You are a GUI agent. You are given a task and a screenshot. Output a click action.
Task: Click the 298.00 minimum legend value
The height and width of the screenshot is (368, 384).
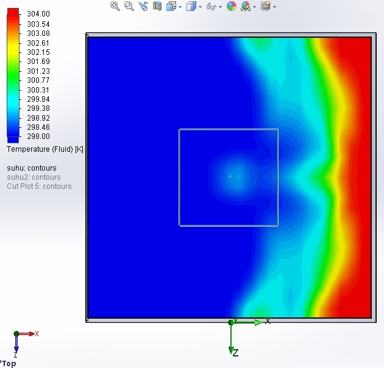[38, 136]
